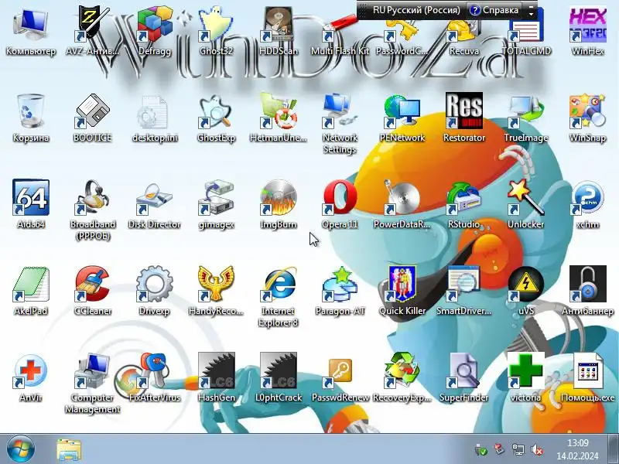Viewport: 619px width, 464px height.
Task: Open Restorator shortcut
Action: (x=463, y=118)
